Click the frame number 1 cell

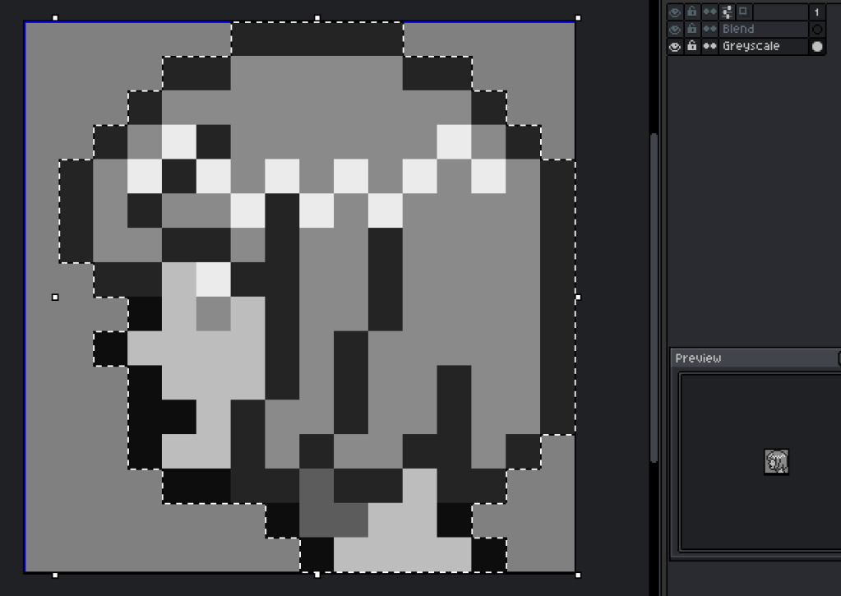[818, 12]
